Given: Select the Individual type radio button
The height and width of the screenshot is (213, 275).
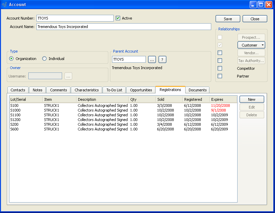Looking at the screenshot, I should (x=45, y=59).
